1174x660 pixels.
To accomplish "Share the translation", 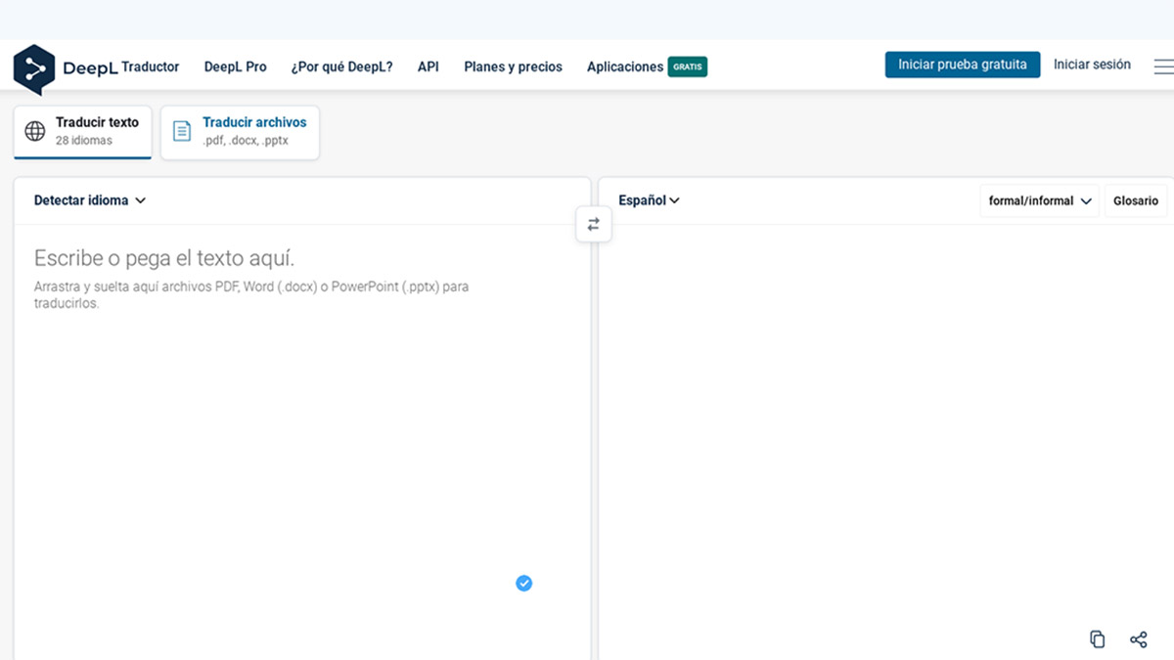I will (x=1138, y=639).
